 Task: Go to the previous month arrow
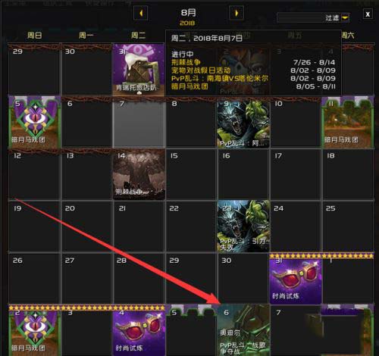click(x=140, y=13)
